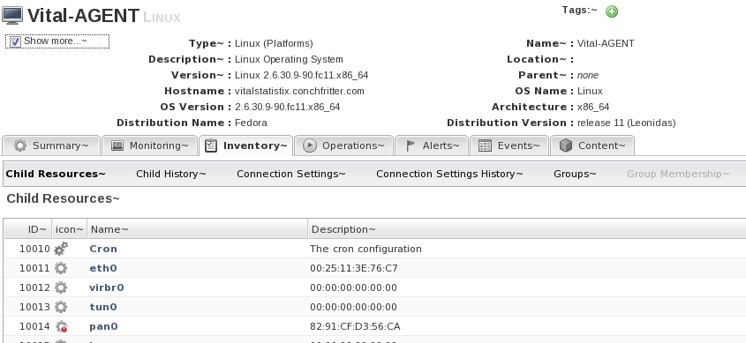This screenshot has width=746, height=343.
Task: Open the pan0 resource link
Action: click(103, 327)
